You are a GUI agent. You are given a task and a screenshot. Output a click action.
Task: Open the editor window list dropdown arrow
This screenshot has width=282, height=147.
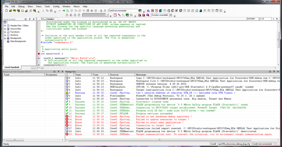point(273,19)
